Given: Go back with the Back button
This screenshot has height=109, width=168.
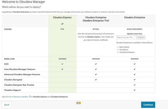Looking at the screenshot, I should click(x=7, y=105).
